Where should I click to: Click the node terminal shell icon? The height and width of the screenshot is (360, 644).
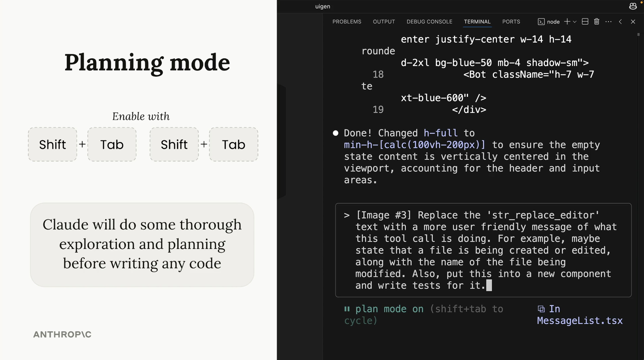coord(541,22)
